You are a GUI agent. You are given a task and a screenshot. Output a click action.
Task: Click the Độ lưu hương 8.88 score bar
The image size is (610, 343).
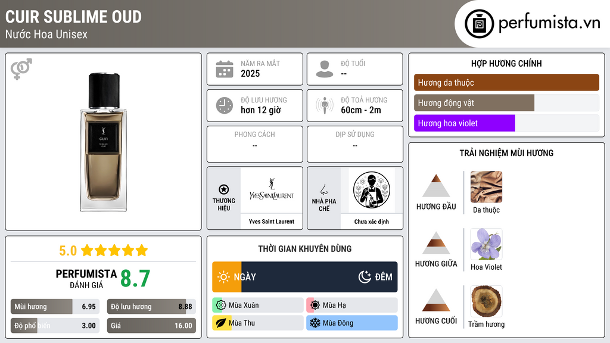click(151, 307)
